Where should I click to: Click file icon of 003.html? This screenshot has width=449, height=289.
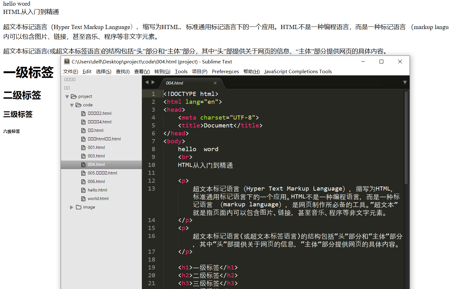point(83,156)
